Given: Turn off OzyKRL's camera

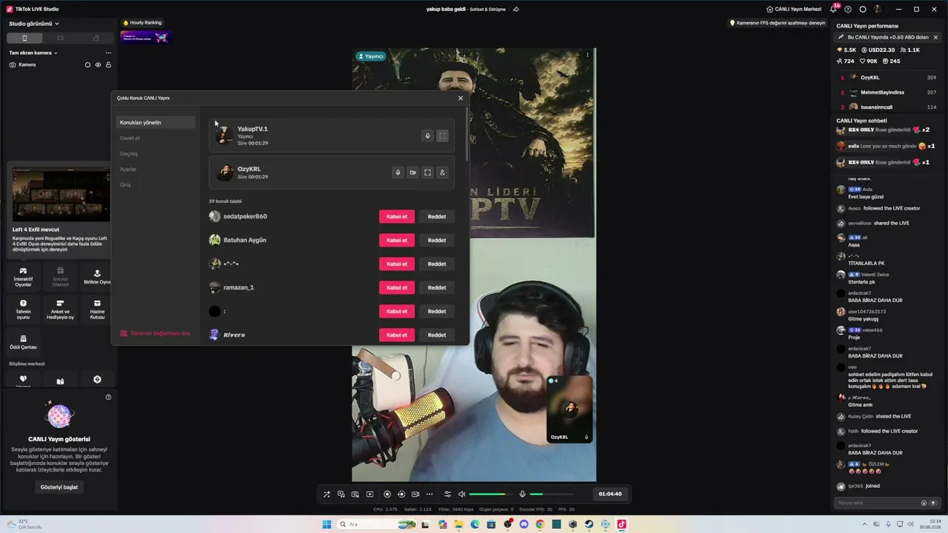Looking at the screenshot, I should pos(413,172).
